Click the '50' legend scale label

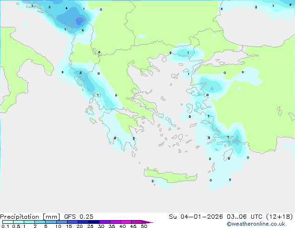pos(144,226)
